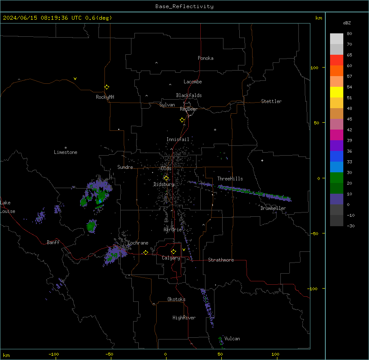Select the 10 dBZ slate-purple color swatch
This screenshot has height=360, width=369.
point(336,199)
